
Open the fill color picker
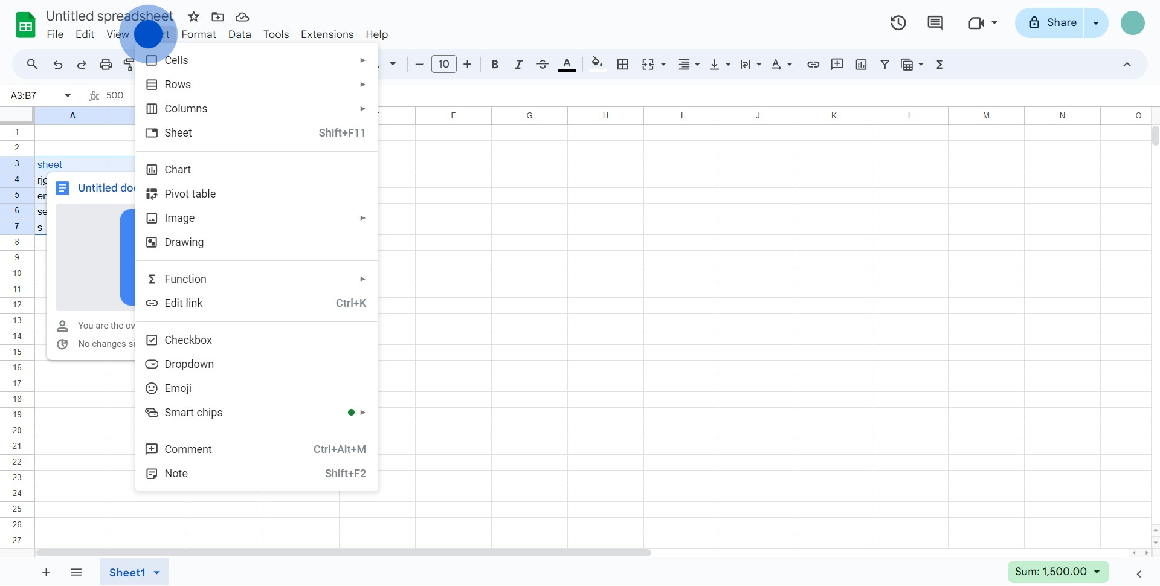tap(597, 64)
